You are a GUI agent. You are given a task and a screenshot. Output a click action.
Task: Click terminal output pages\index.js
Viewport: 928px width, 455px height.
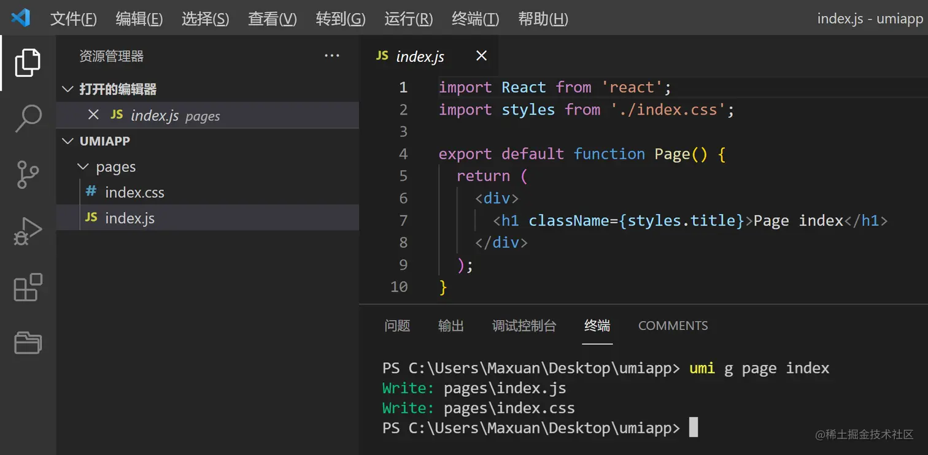click(x=505, y=388)
